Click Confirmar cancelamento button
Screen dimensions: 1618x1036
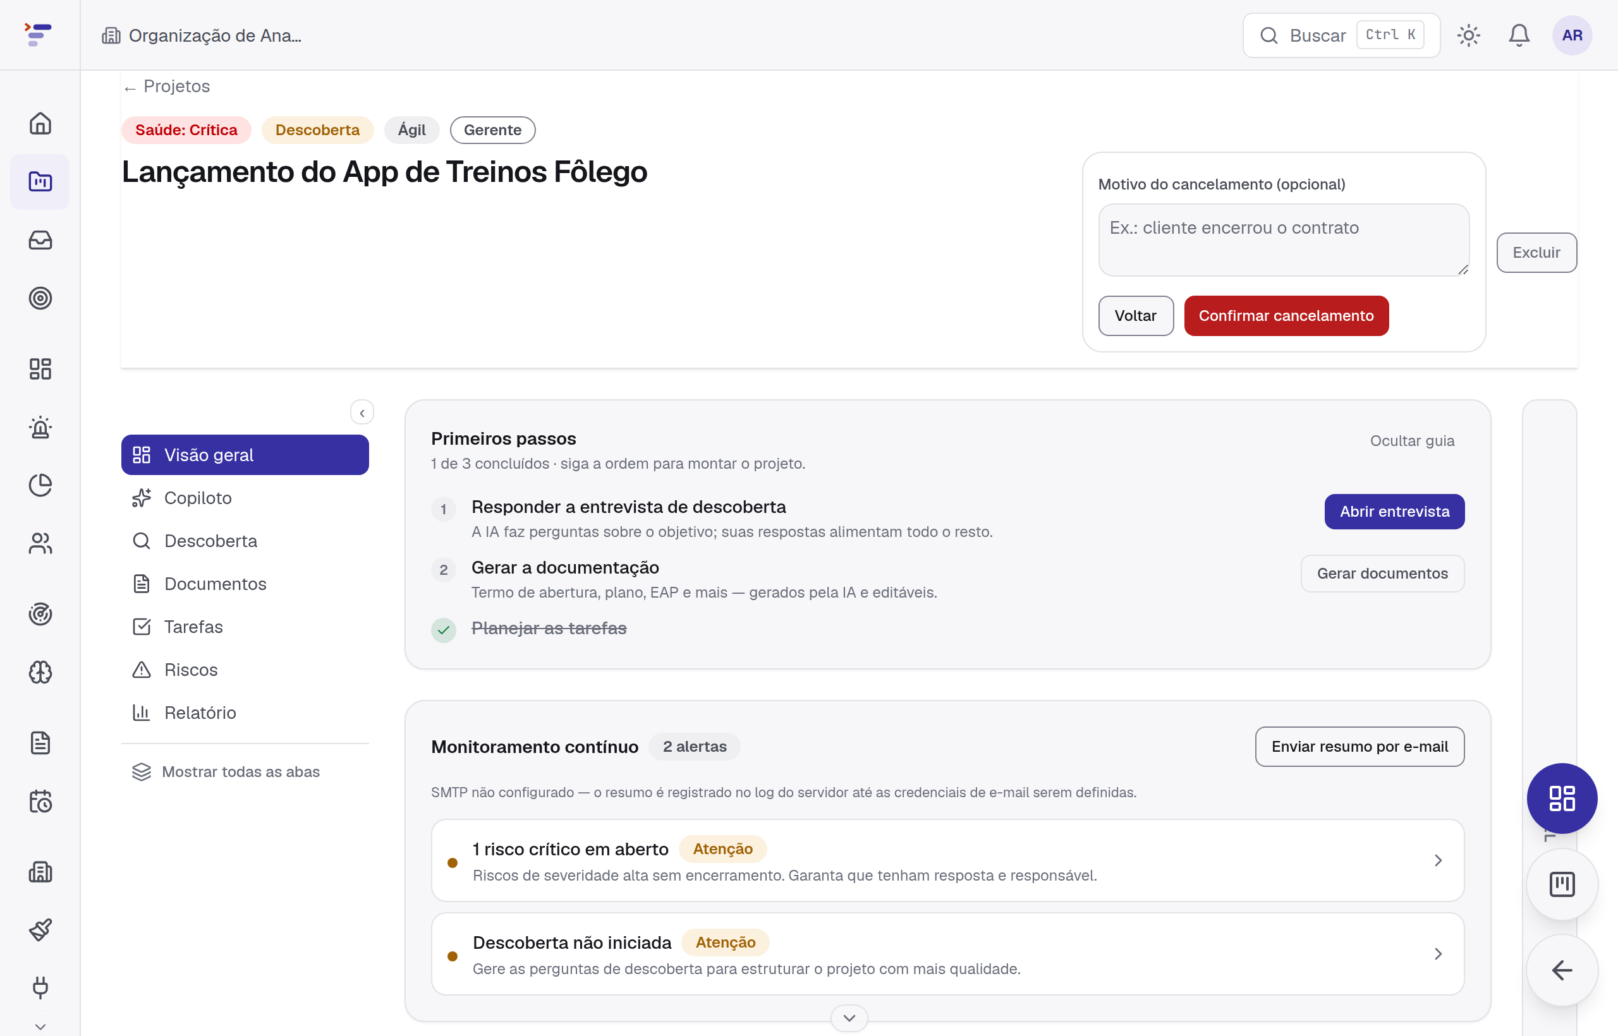coord(1286,315)
